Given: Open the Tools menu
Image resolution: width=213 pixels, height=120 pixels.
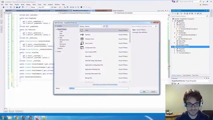Looking at the screenshot, I should [40, 4].
